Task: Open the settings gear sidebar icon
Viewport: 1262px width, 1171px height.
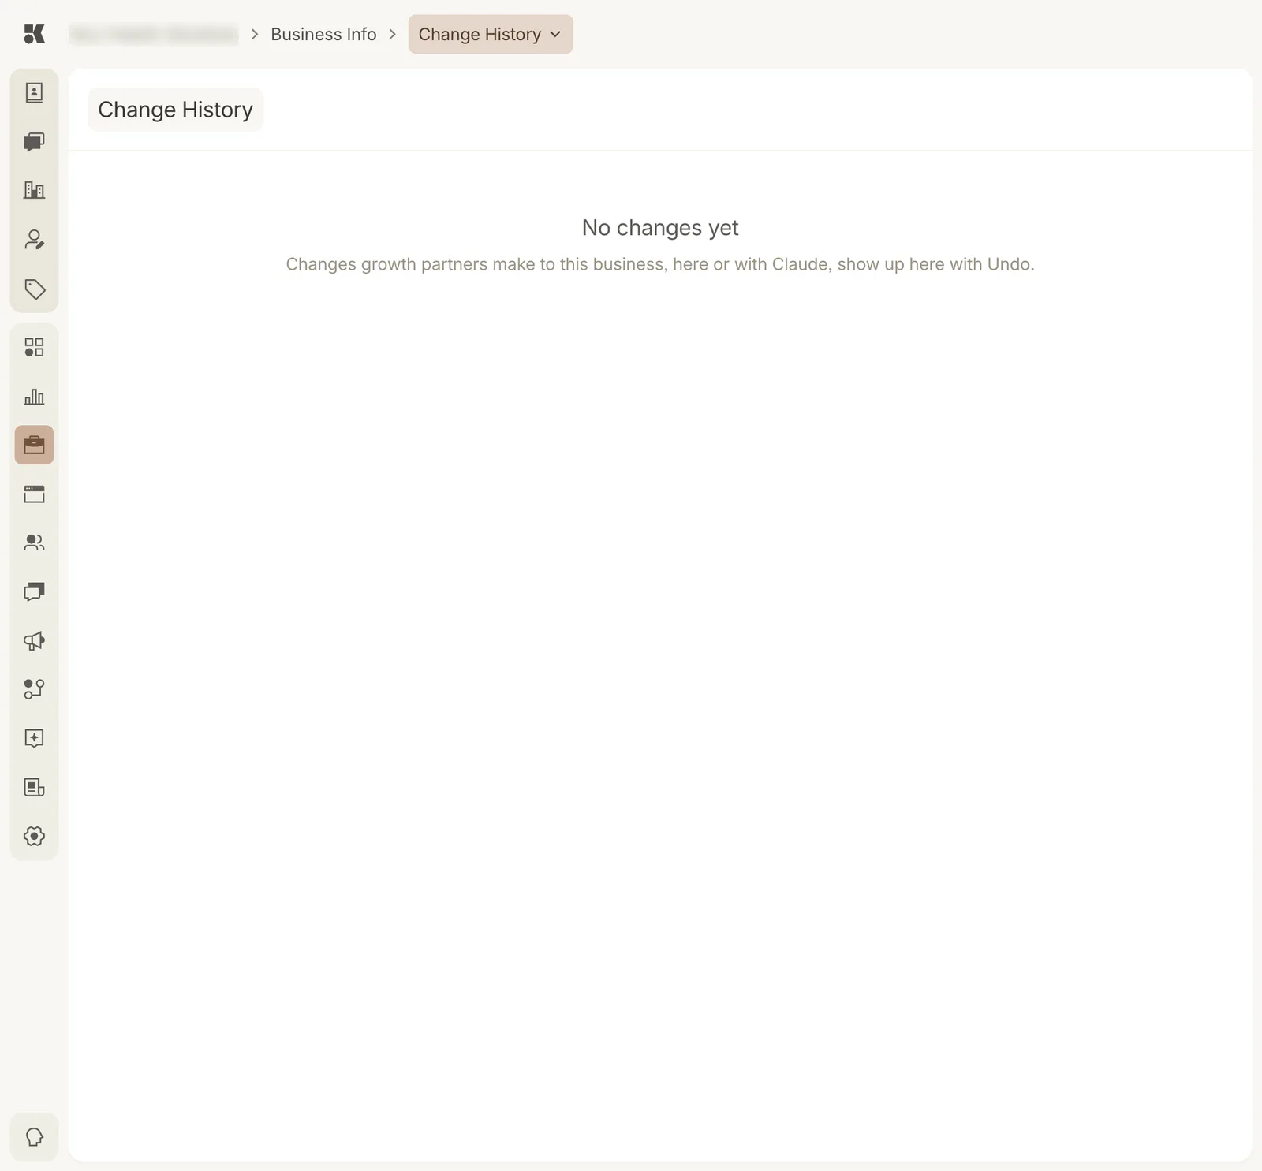Action: 34,836
